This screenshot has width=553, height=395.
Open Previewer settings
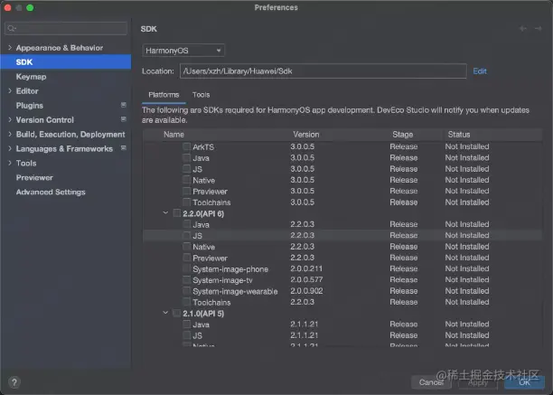[34, 177]
